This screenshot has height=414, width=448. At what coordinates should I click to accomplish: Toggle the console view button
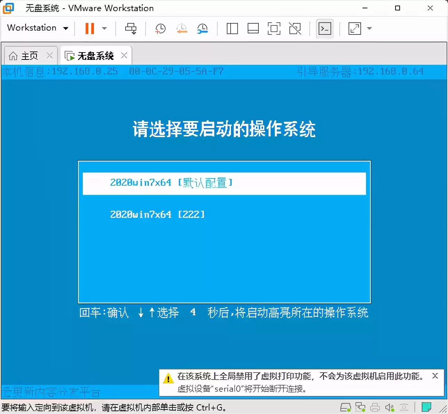pos(325,28)
